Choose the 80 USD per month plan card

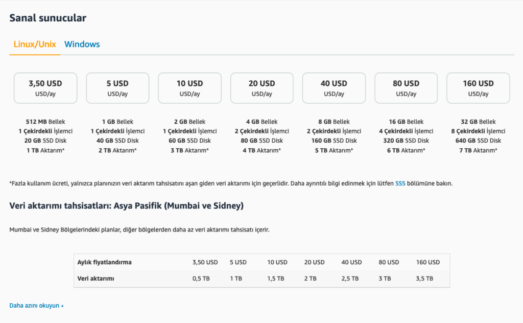(406, 88)
